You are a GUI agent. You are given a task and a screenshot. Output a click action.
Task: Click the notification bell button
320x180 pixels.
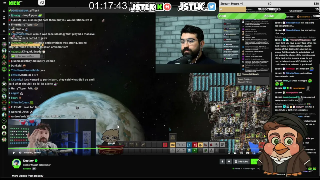[x=222, y=161]
